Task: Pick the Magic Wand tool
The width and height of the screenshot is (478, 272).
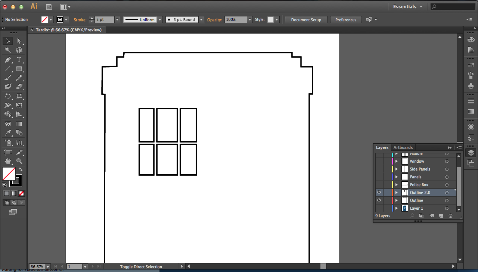Action: coord(8,50)
